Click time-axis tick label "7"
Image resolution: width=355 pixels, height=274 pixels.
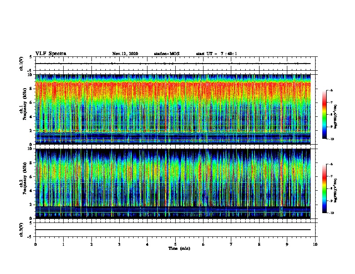pyautogui.click(x=231, y=244)
